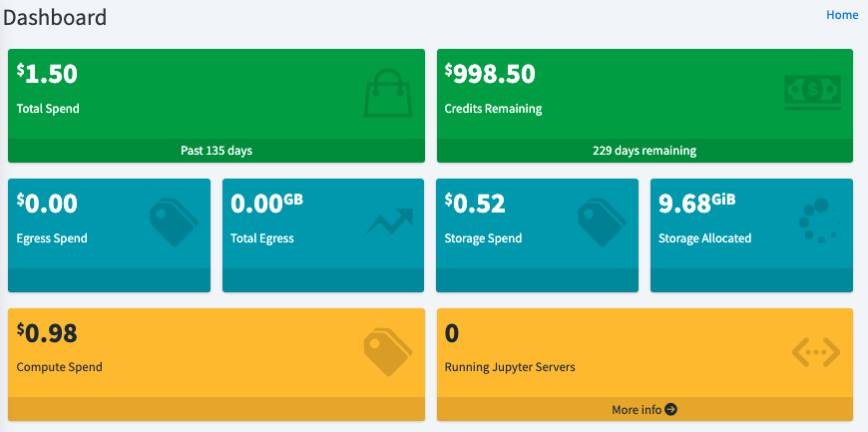Select the 0.00 GB egress value

[x=266, y=204]
